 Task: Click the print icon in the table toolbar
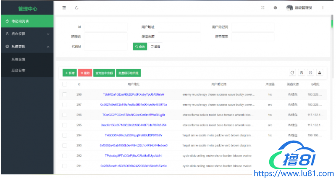320,73
